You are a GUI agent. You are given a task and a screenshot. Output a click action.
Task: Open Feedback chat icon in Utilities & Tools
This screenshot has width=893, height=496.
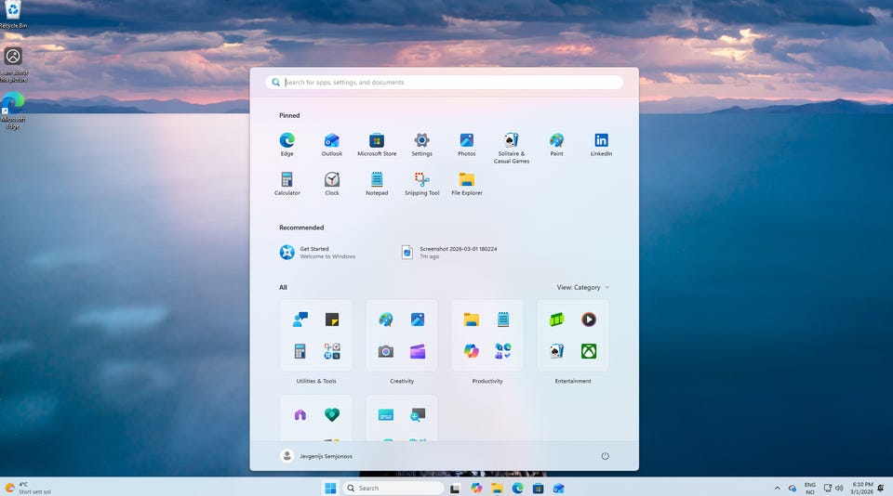tap(300, 320)
